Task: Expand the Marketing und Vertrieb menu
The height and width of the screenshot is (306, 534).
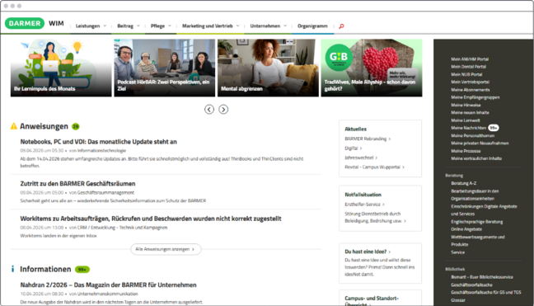Action: [211, 26]
